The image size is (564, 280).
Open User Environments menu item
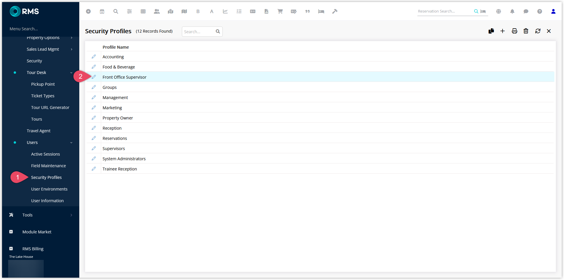click(x=49, y=189)
